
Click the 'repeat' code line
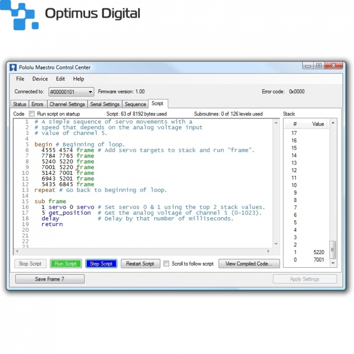coord(100,190)
